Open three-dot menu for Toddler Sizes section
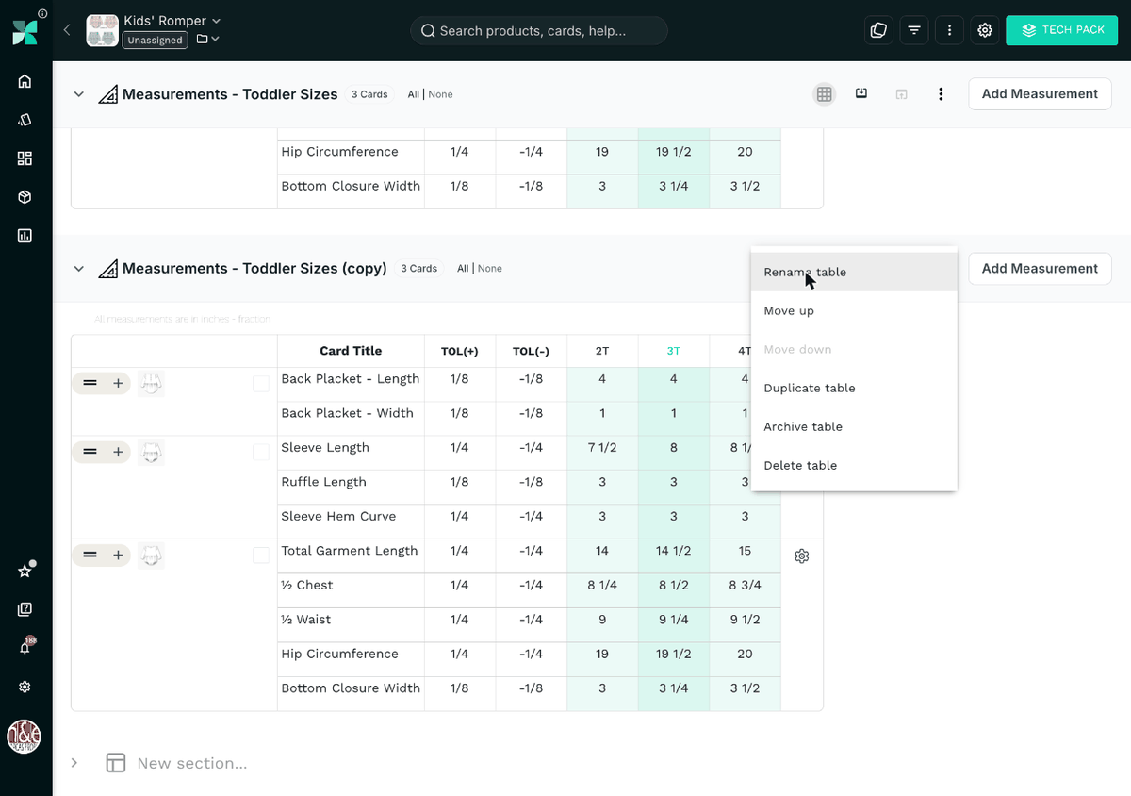1131x796 pixels. (941, 94)
